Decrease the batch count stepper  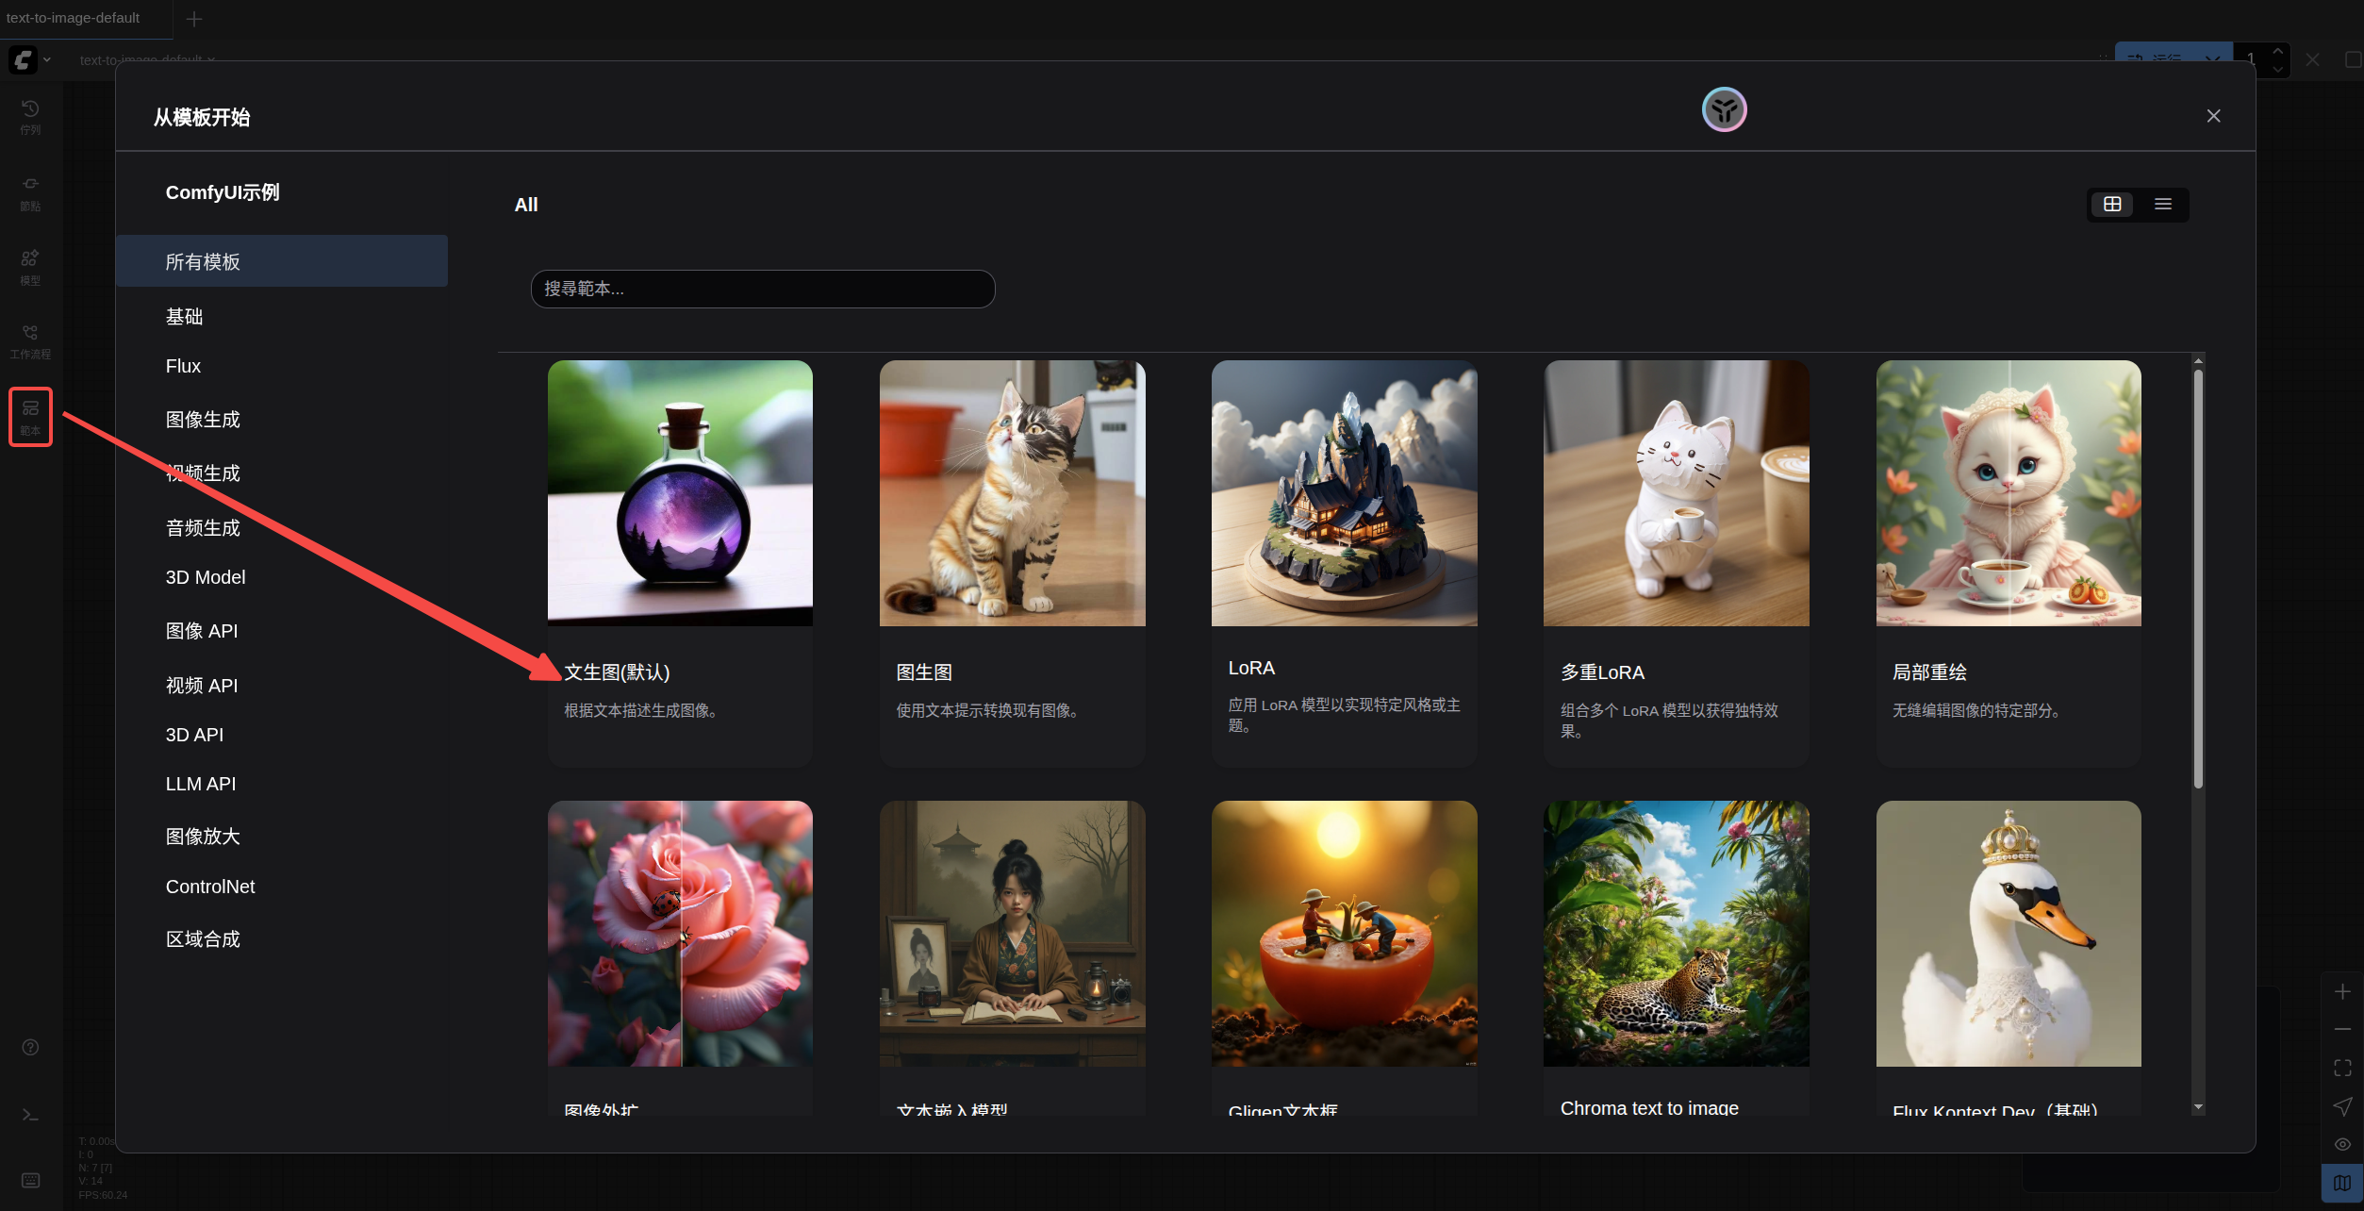coord(2278,69)
